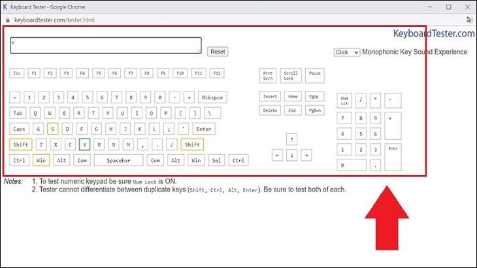Click the Spacebar key

click(x=119, y=160)
